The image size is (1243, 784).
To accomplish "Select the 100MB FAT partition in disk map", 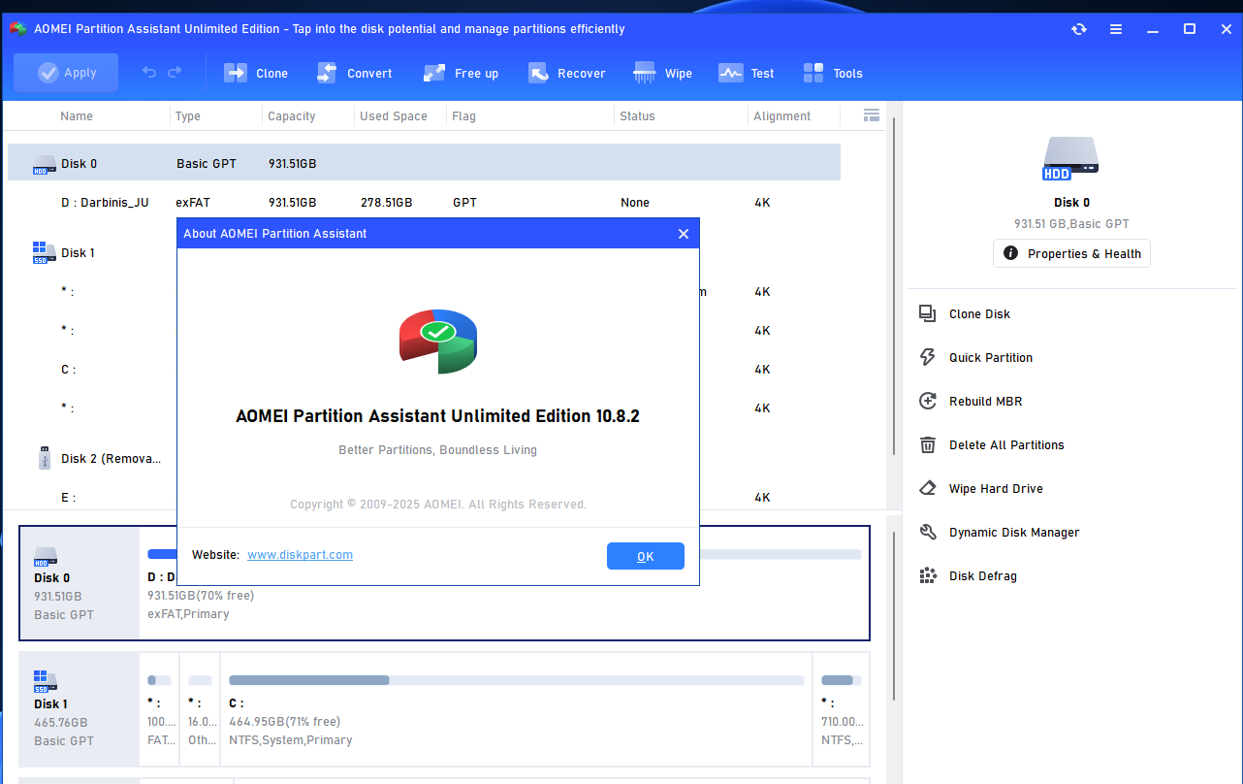I will click(160, 709).
